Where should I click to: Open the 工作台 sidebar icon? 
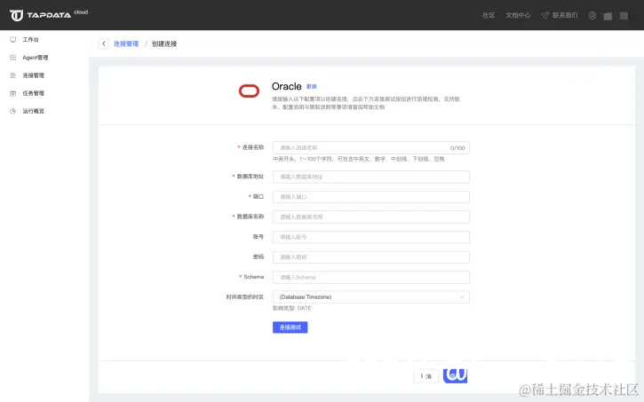click(x=12, y=40)
